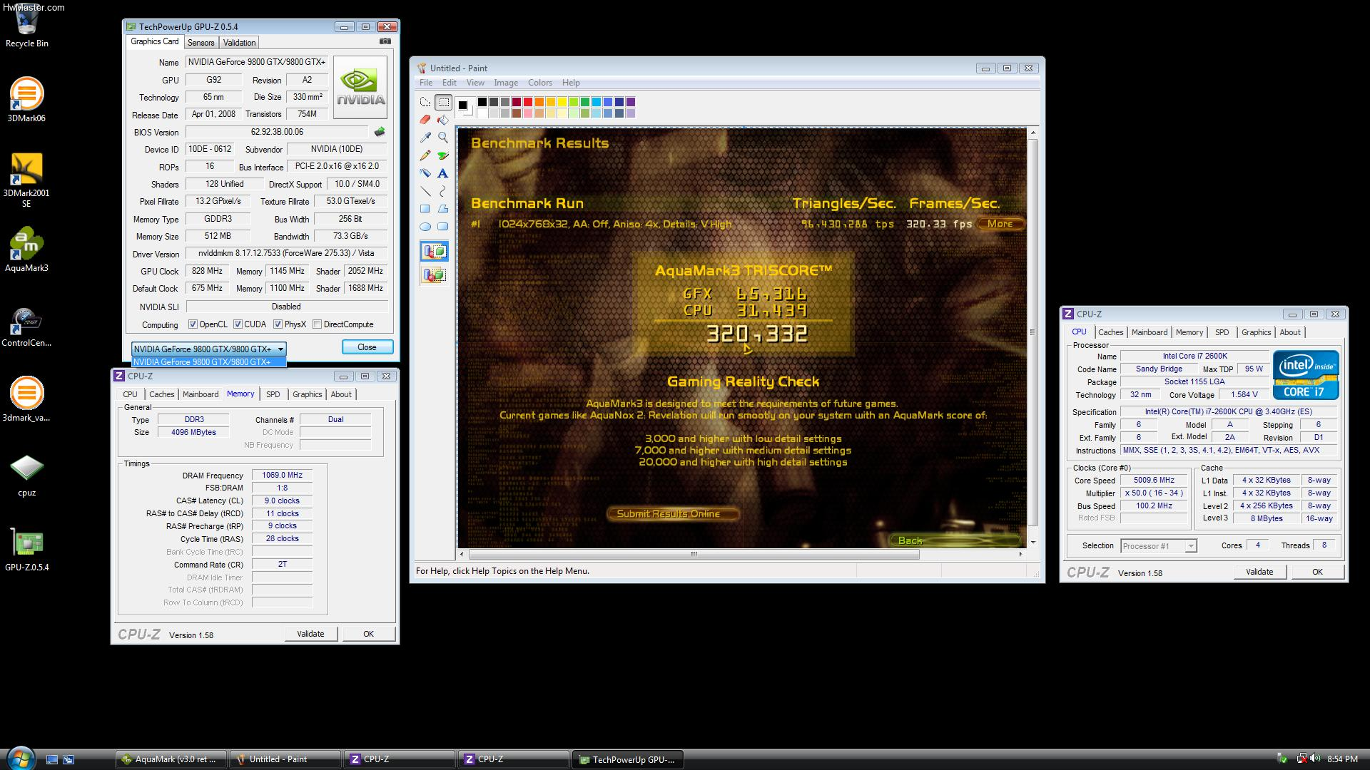Switch to TechPowerUp GPU-Z taskbar button
Image resolution: width=1370 pixels, height=770 pixels.
point(629,759)
